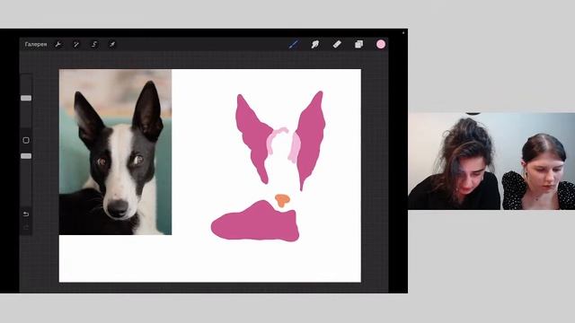Tap the square Modify button in sidebar
This screenshot has height=323, width=575.
click(x=26, y=140)
